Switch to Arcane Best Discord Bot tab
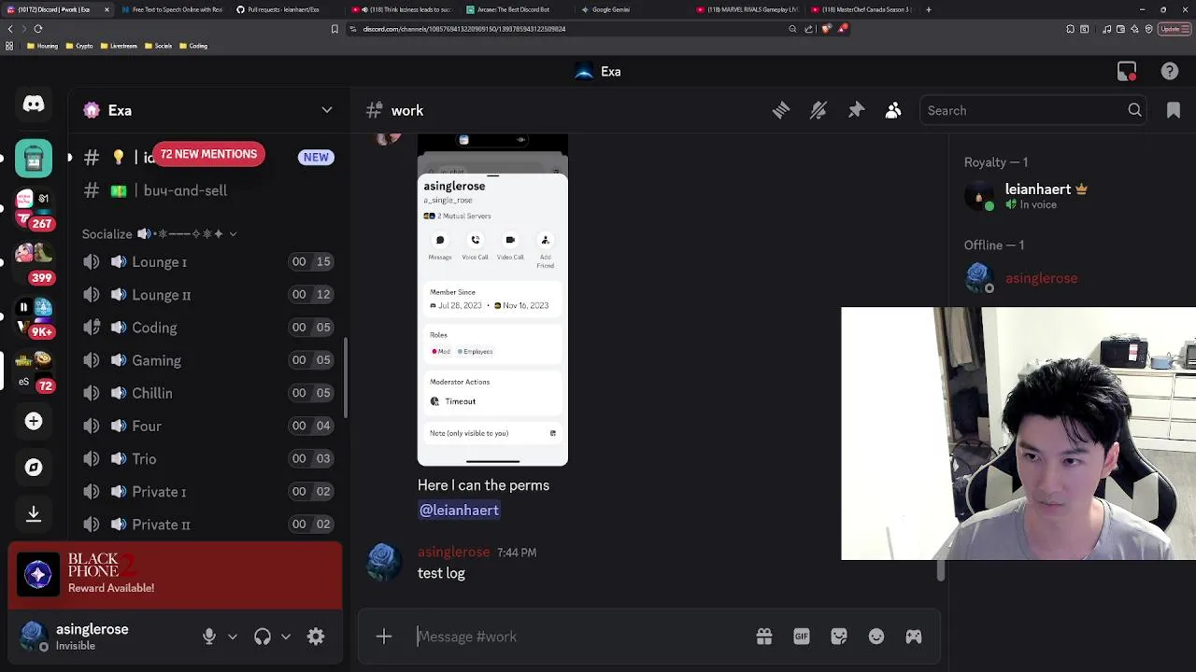The image size is (1196, 672). click(513, 9)
